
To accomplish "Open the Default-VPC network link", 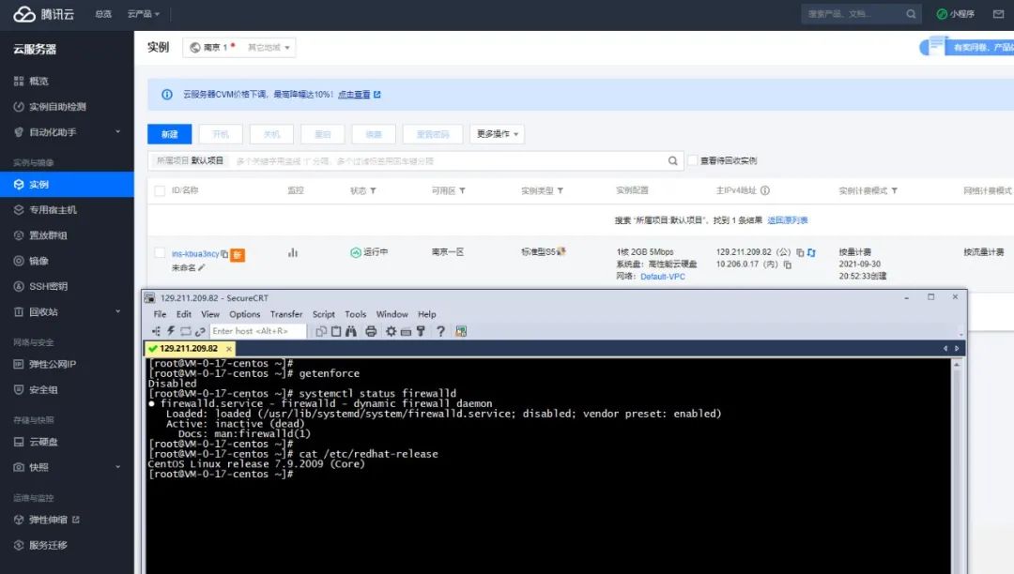I will point(663,277).
